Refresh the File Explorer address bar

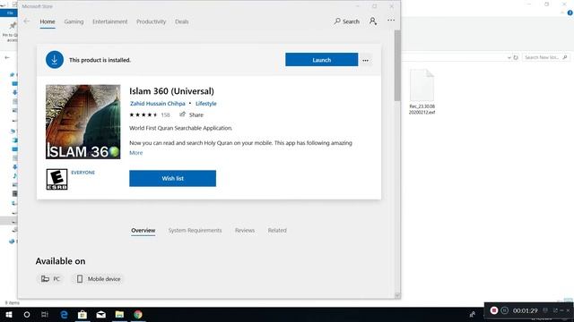(x=516, y=57)
